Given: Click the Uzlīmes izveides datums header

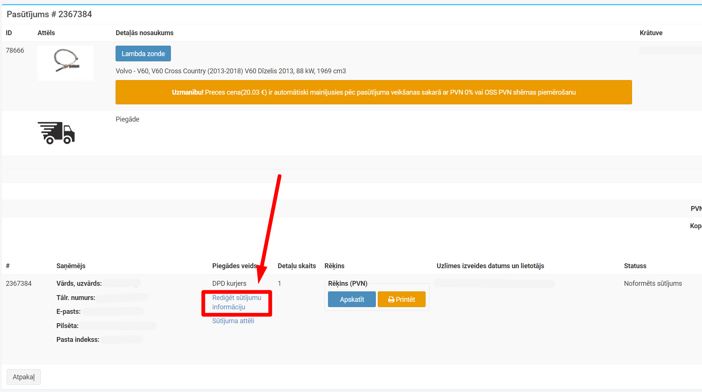Looking at the screenshot, I should tap(490, 266).
